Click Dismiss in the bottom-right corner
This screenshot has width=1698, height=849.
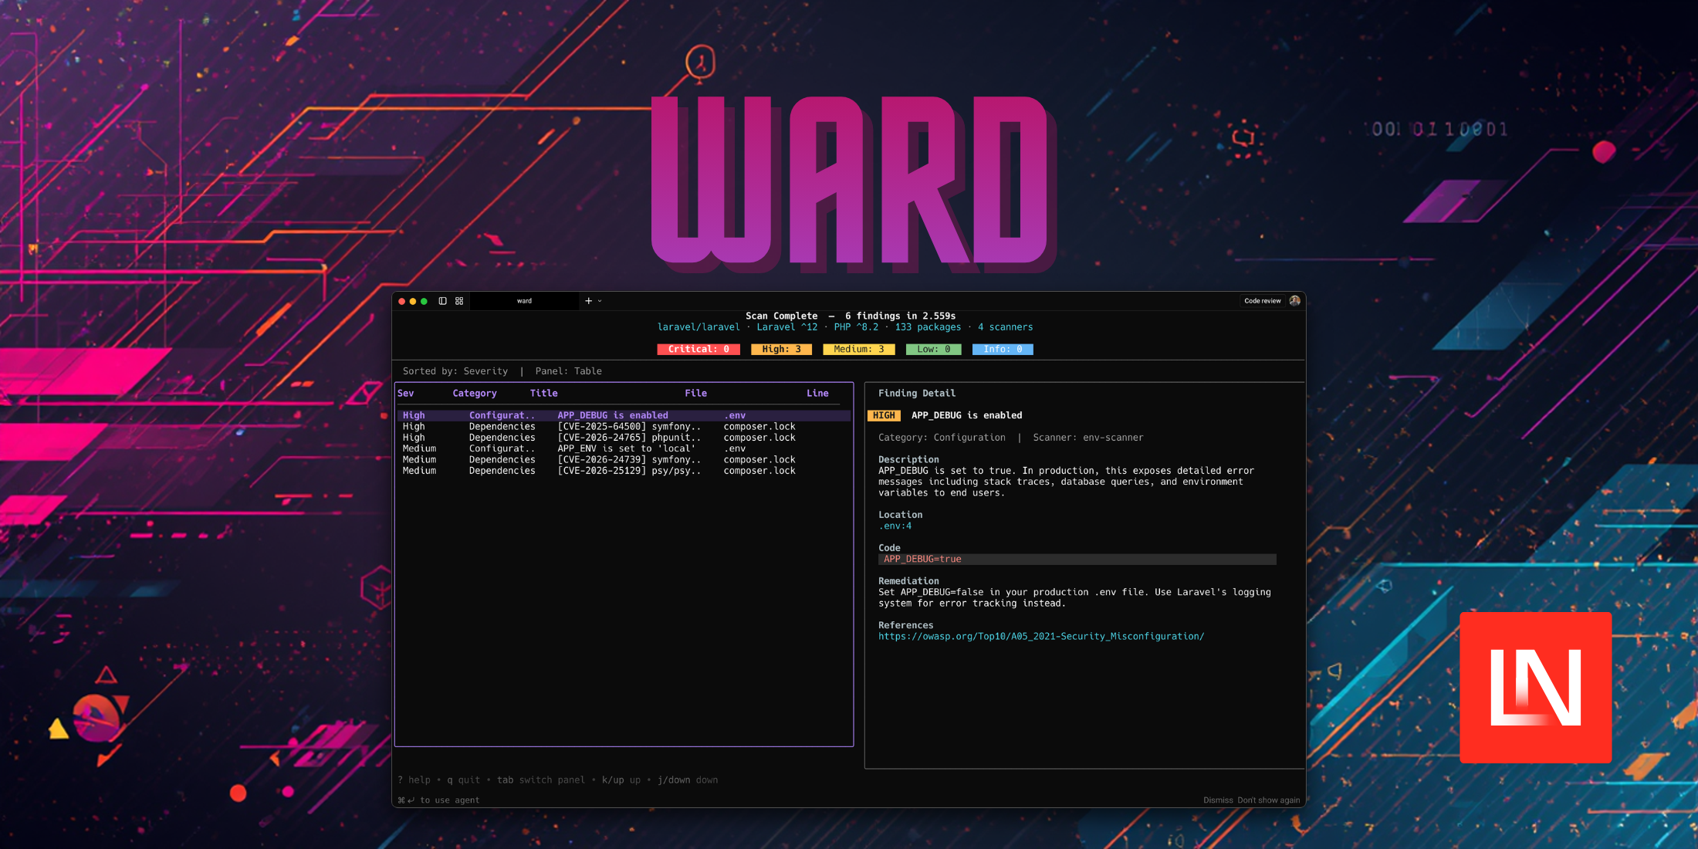coord(1218,800)
